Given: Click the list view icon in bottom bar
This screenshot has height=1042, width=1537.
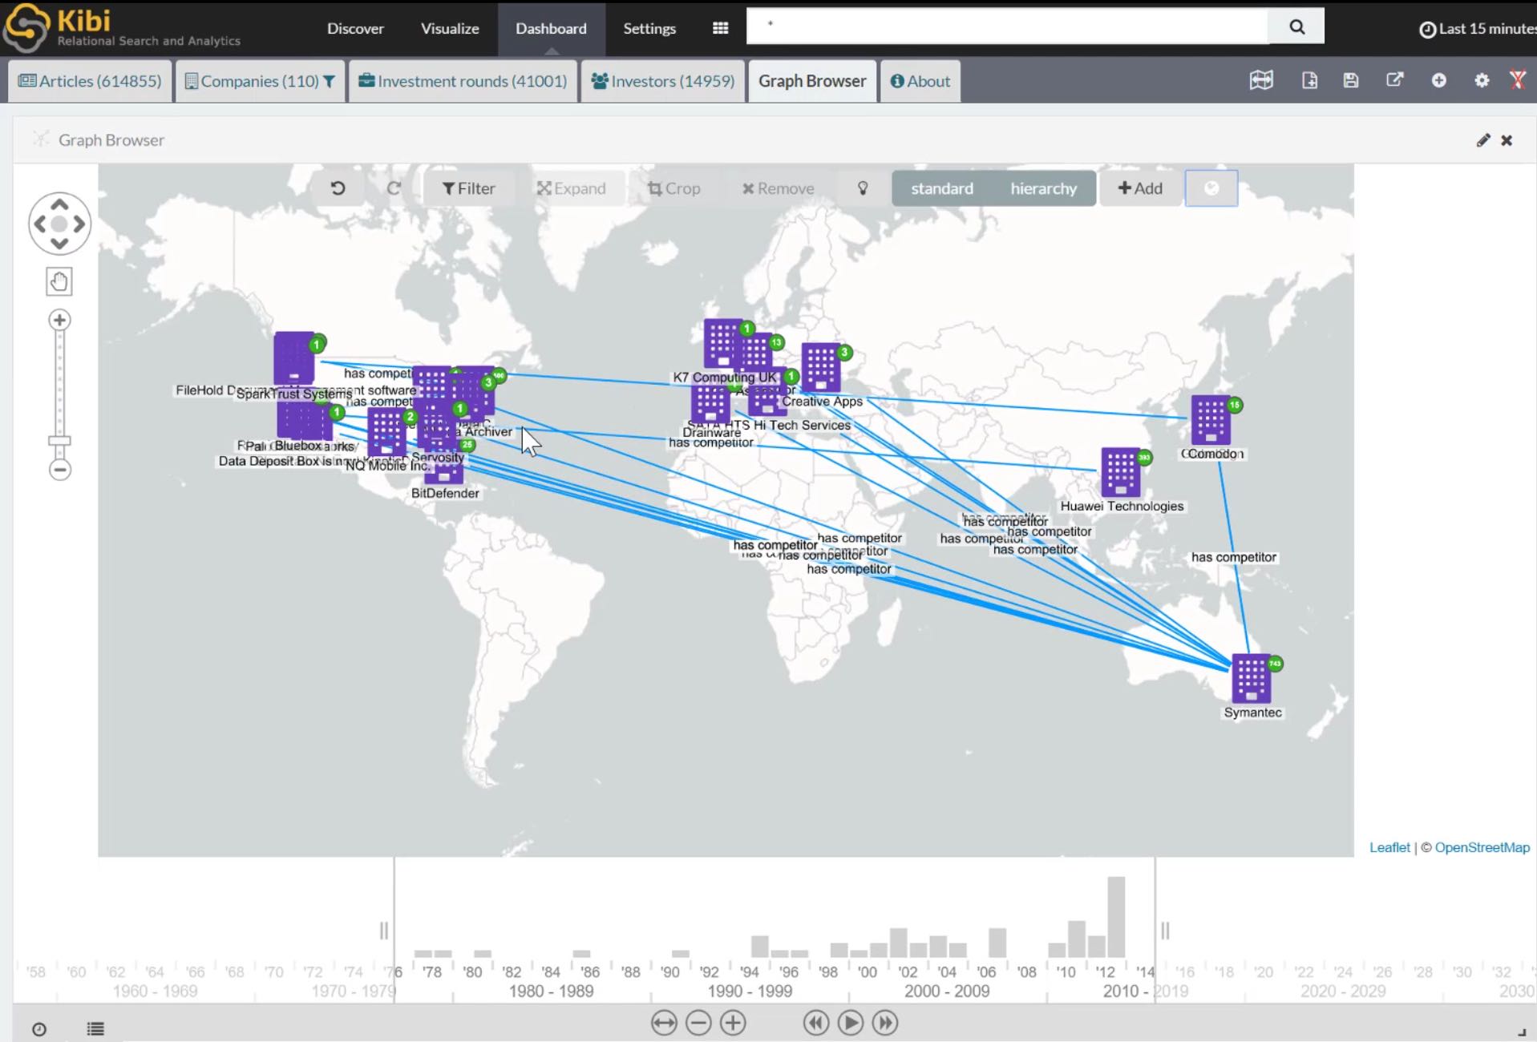Looking at the screenshot, I should tap(95, 1029).
